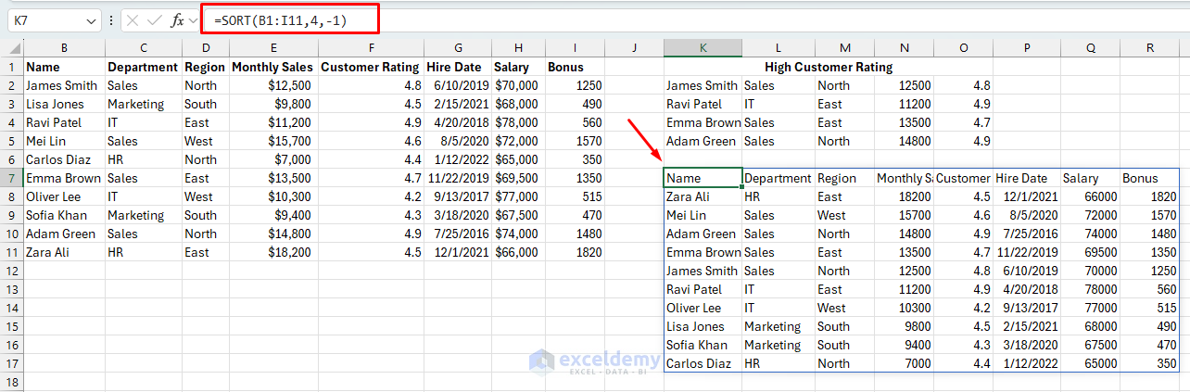Select column L header
This screenshot has width=1190, height=392.
pos(778,48)
